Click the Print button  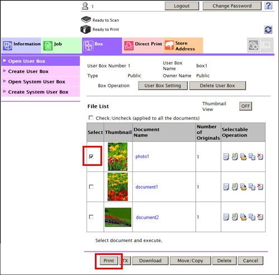coord(109,261)
